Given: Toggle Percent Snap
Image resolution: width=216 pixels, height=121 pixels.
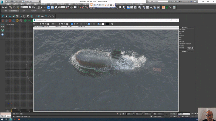Looking at the screenshot, I should [87, 8].
